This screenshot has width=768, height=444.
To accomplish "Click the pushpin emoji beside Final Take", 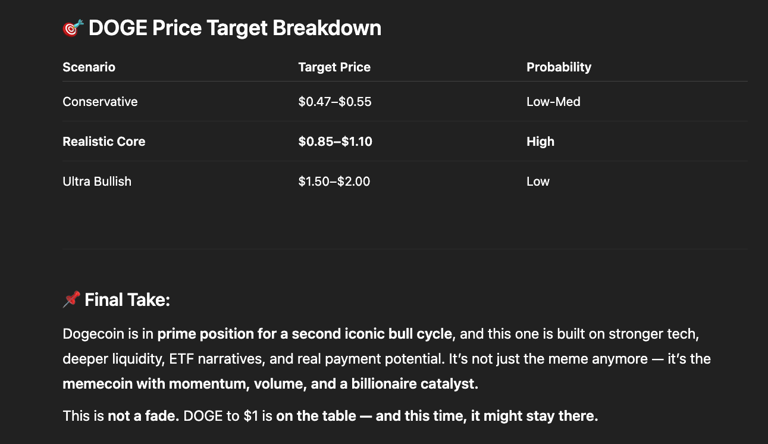I will coord(71,299).
